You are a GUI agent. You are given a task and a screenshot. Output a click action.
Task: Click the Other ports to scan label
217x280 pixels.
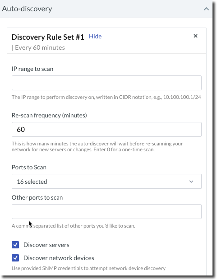coord(37,197)
